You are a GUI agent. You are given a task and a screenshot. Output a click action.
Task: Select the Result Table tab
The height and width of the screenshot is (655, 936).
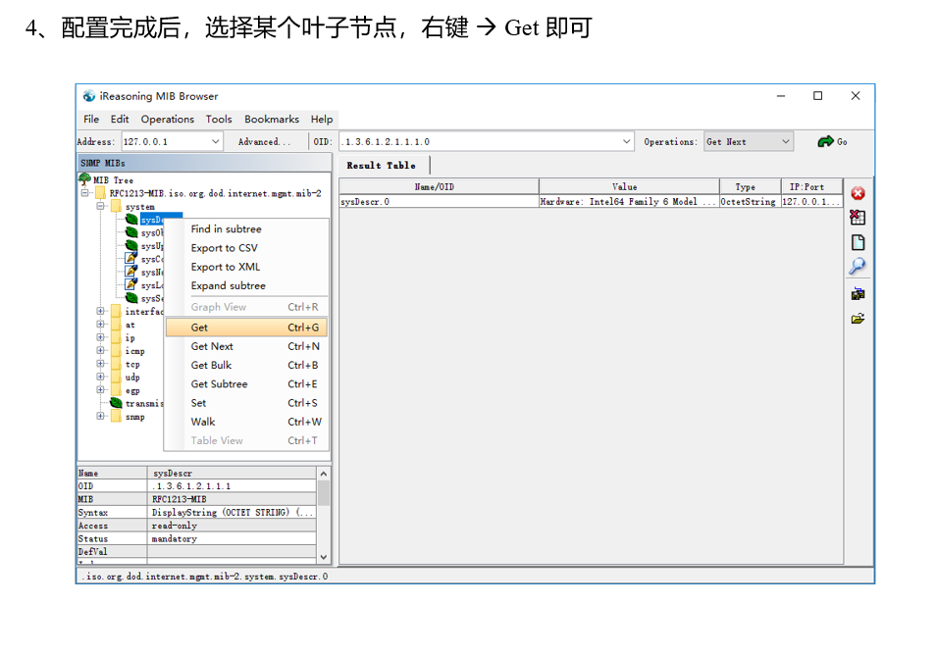[382, 164]
